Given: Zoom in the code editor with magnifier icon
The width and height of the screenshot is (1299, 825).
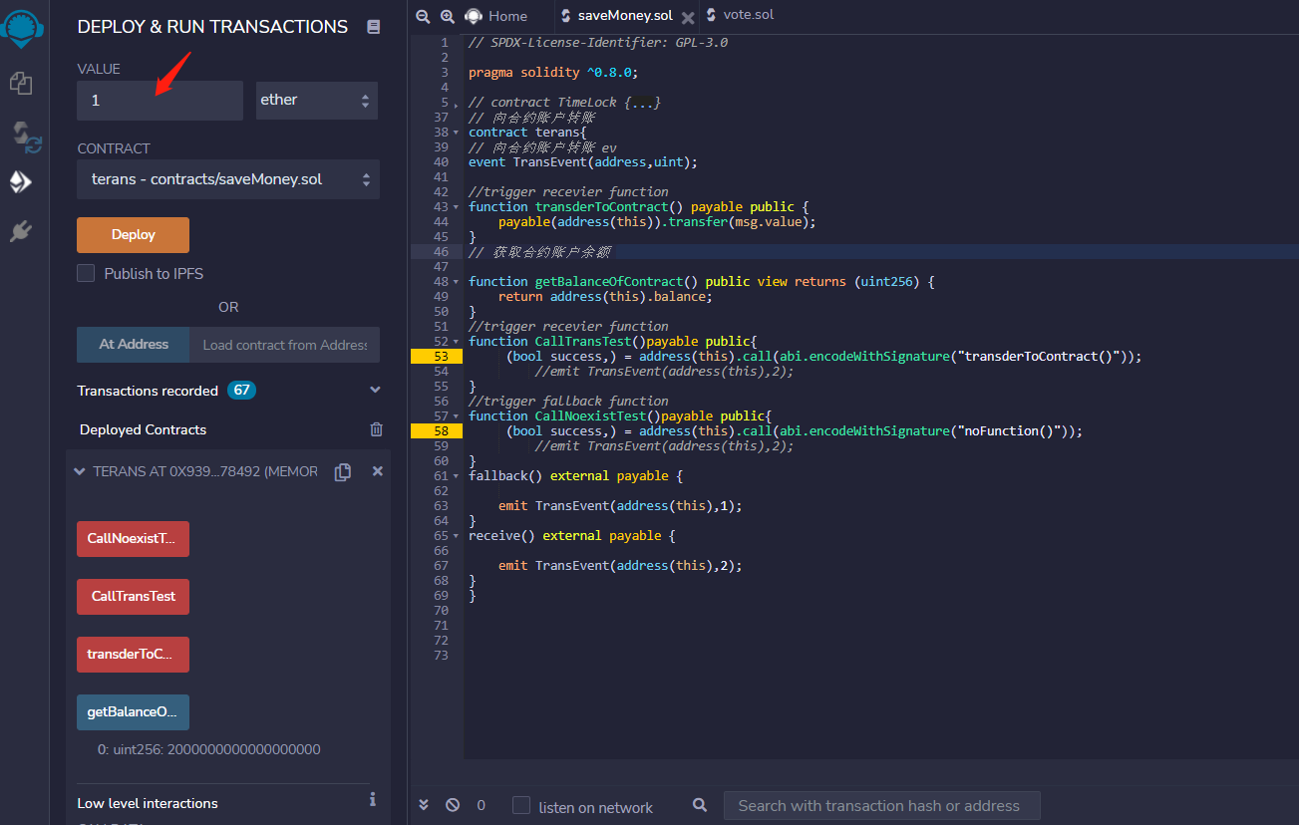Looking at the screenshot, I should [x=446, y=16].
